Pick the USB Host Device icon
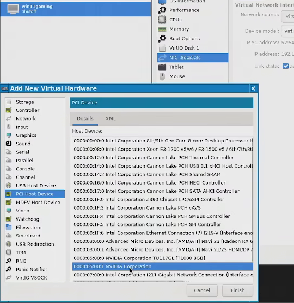The height and width of the screenshot is (303, 294). (9, 186)
